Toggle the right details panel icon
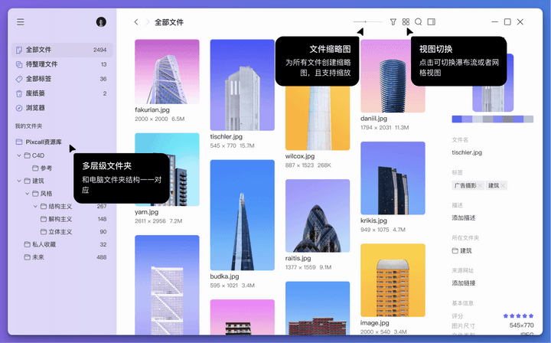 click(431, 21)
